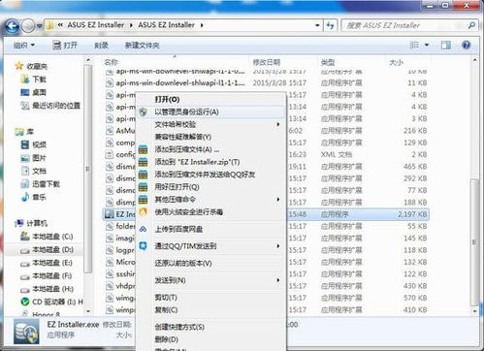Click the shield icon for run as administrator
The image size is (484, 351).
143,112
